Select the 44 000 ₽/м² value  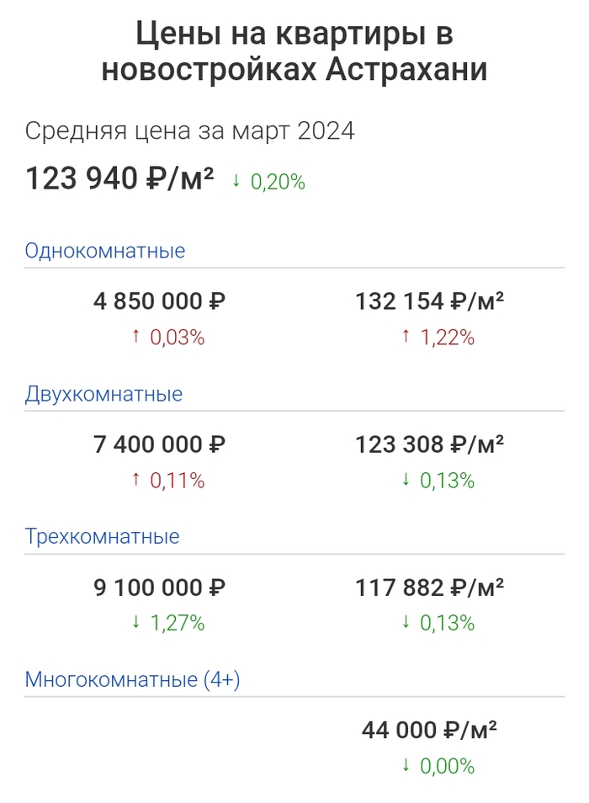[429, 731]
